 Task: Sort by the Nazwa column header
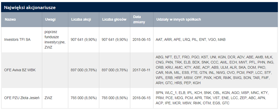click(10, 19)
